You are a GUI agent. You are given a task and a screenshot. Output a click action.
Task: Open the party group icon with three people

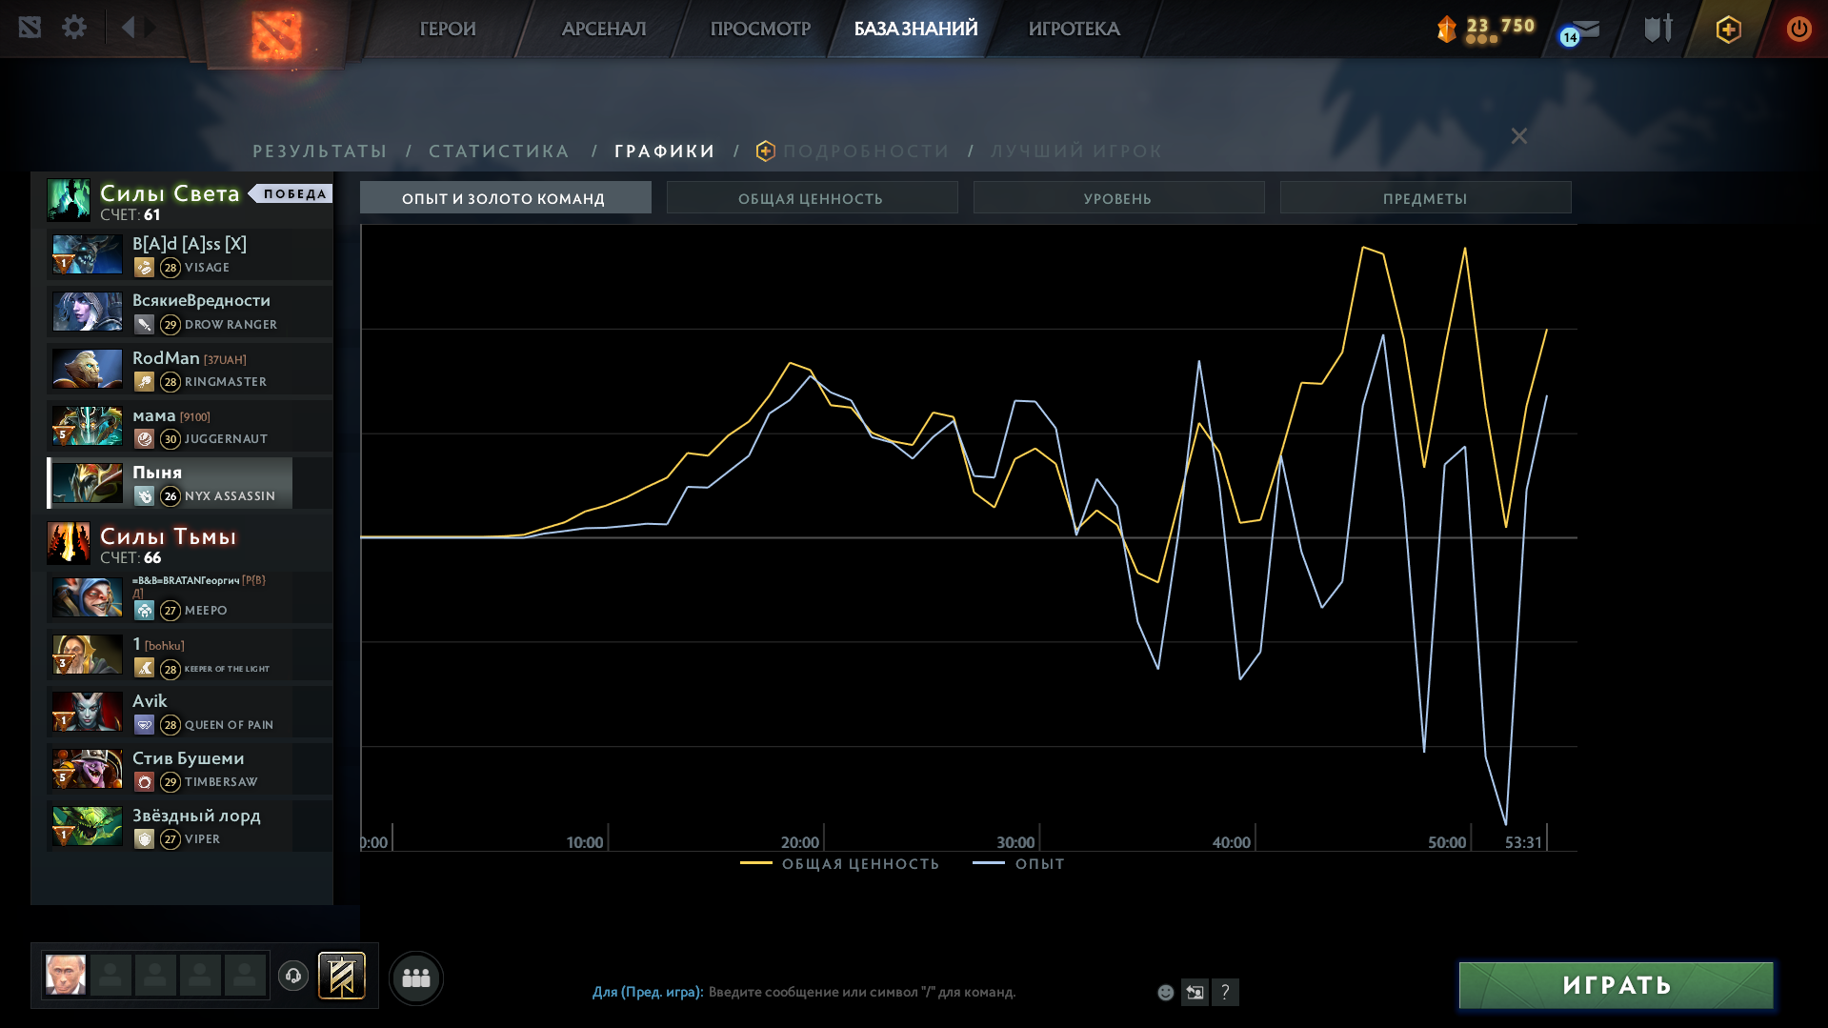416,978
